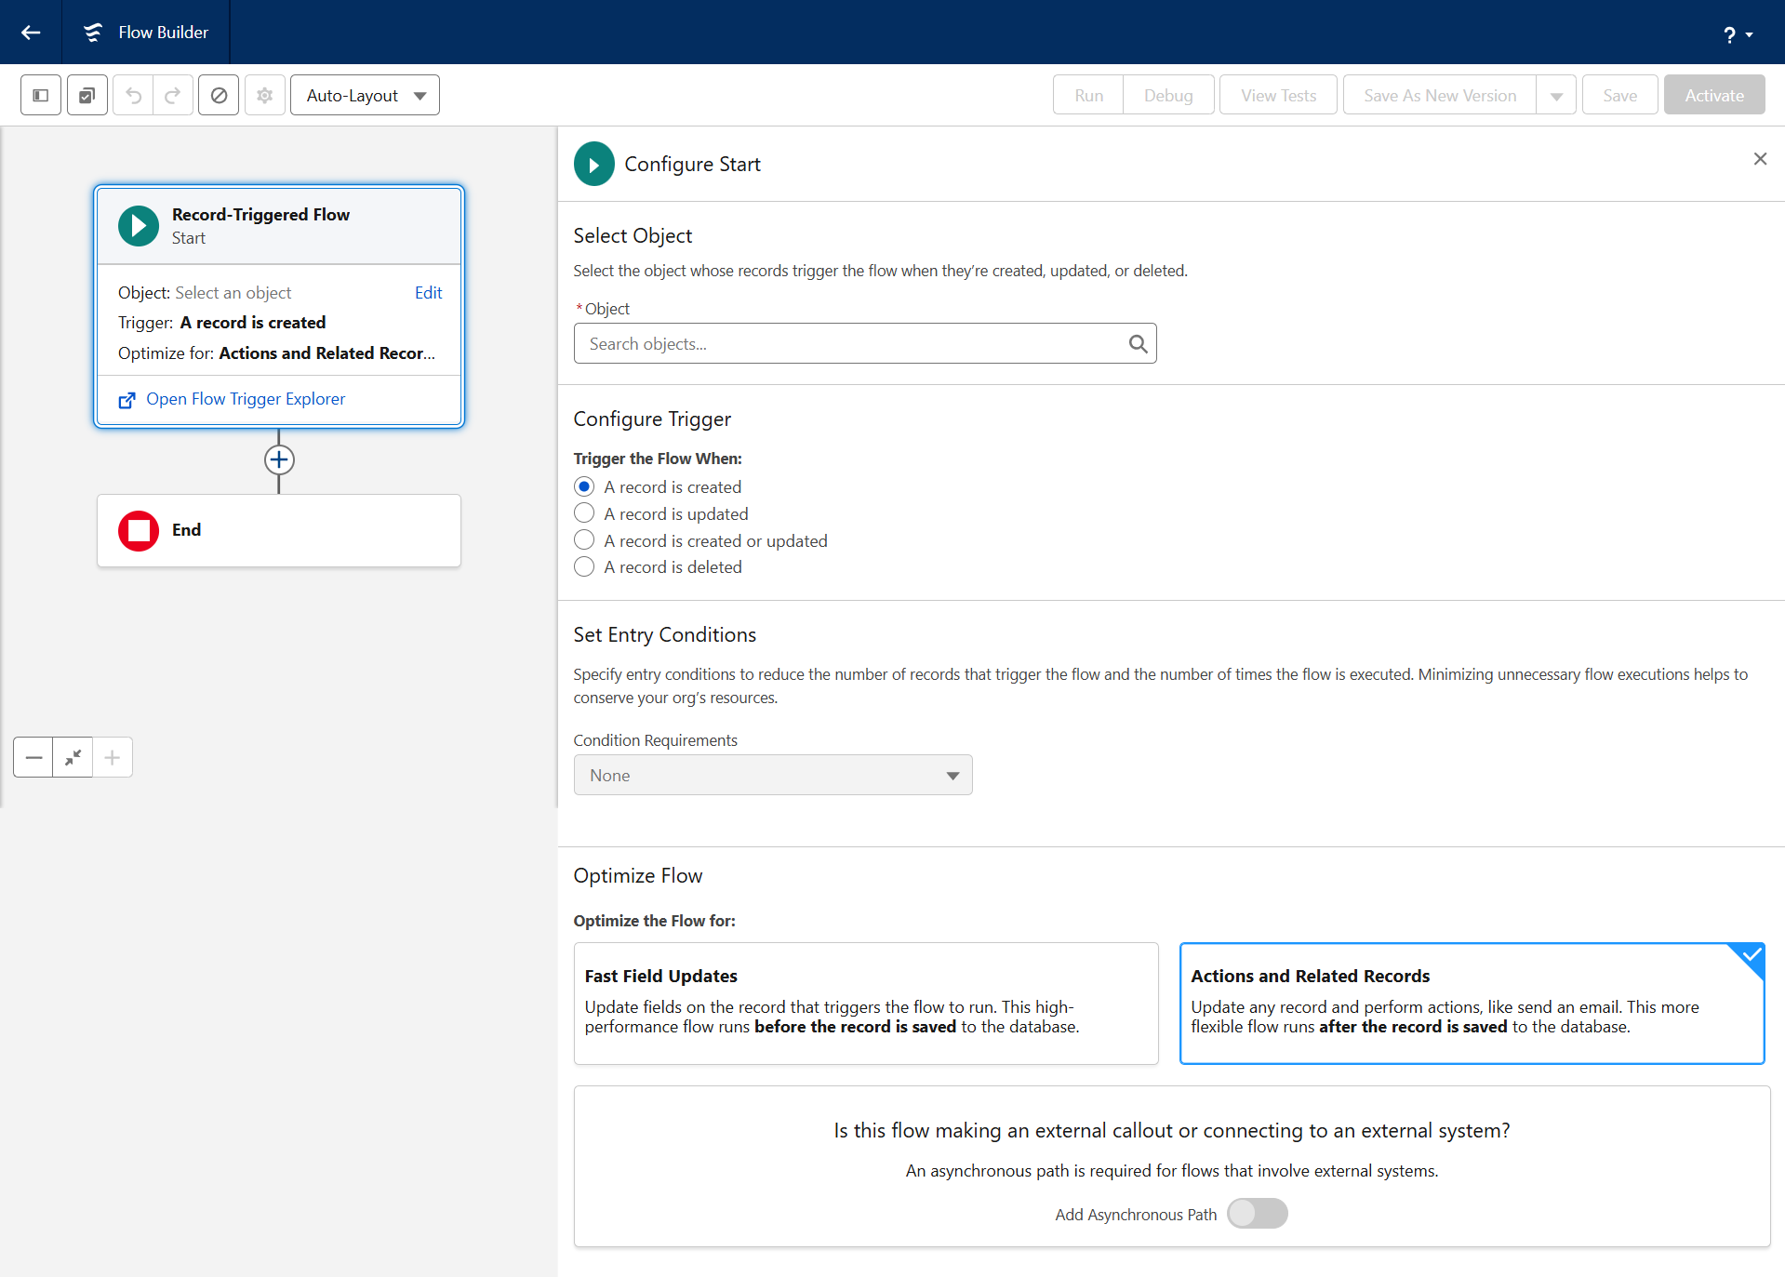Click the zoom out minus button
The image size is (1785, 1277).
pyautogui.click(x=33, y=757)
